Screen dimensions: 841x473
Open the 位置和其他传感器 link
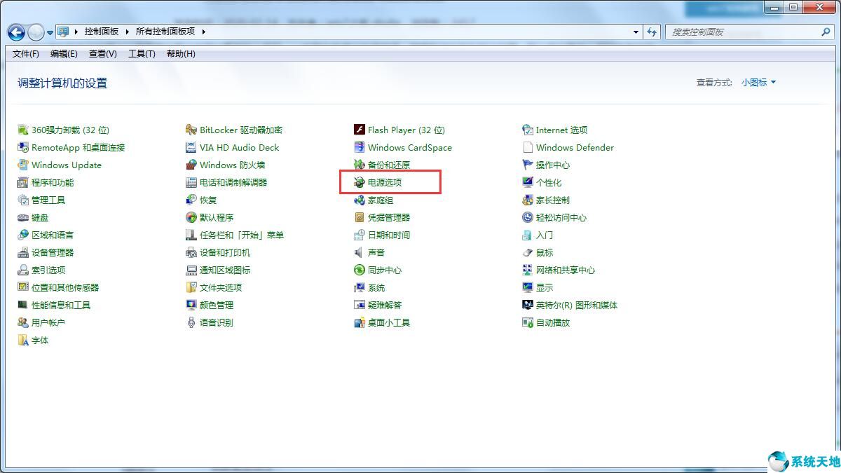pyautogui.click(x=65, y=287)
